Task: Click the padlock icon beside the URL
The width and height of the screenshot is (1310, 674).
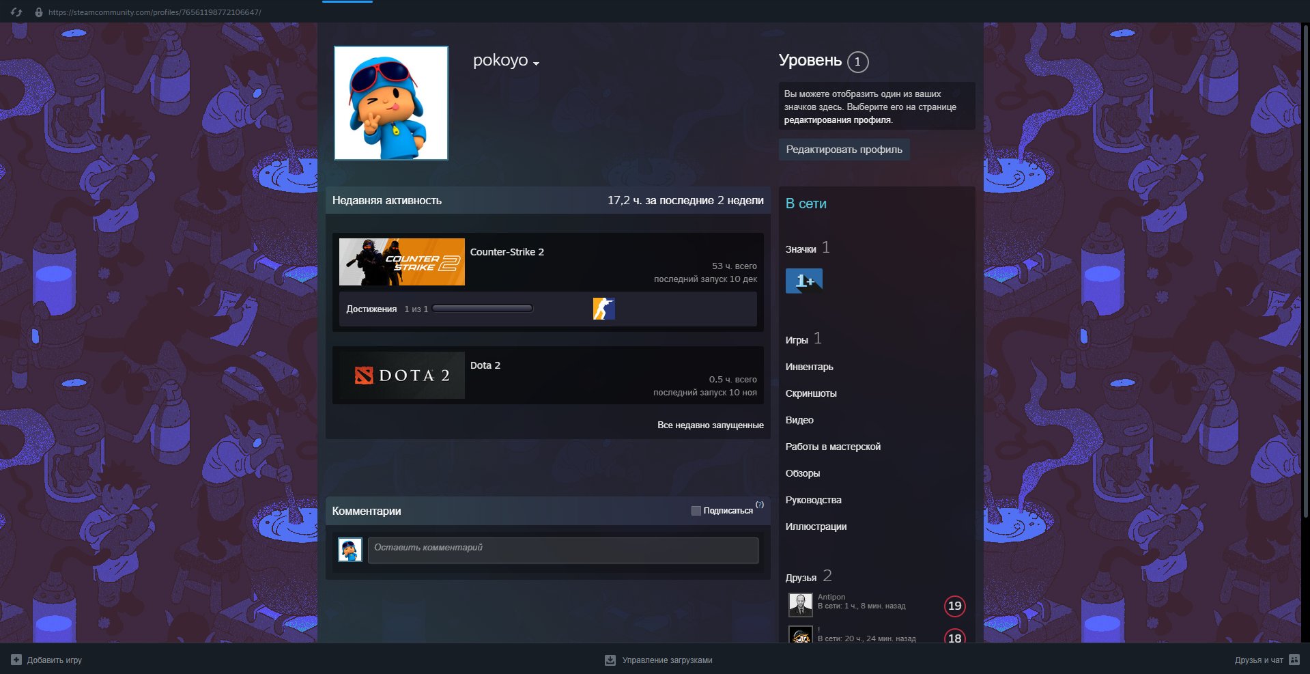Action: tap(39, 12)
